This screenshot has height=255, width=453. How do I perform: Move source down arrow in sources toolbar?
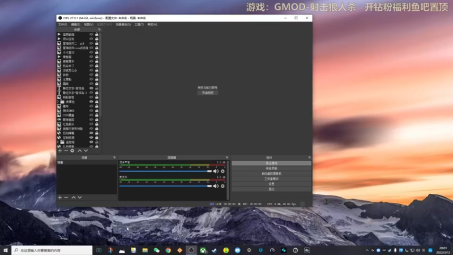tap(86, 151)
